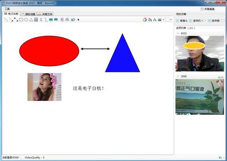Open the 工具 menu
This screenshot has height=161, width=227.
[x=7, y=9]
